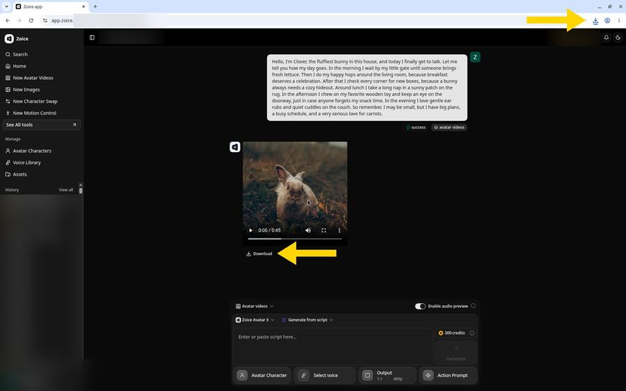626x391 pixels.
Task: Click the video progress bar
Action: (x=295, y=239)
